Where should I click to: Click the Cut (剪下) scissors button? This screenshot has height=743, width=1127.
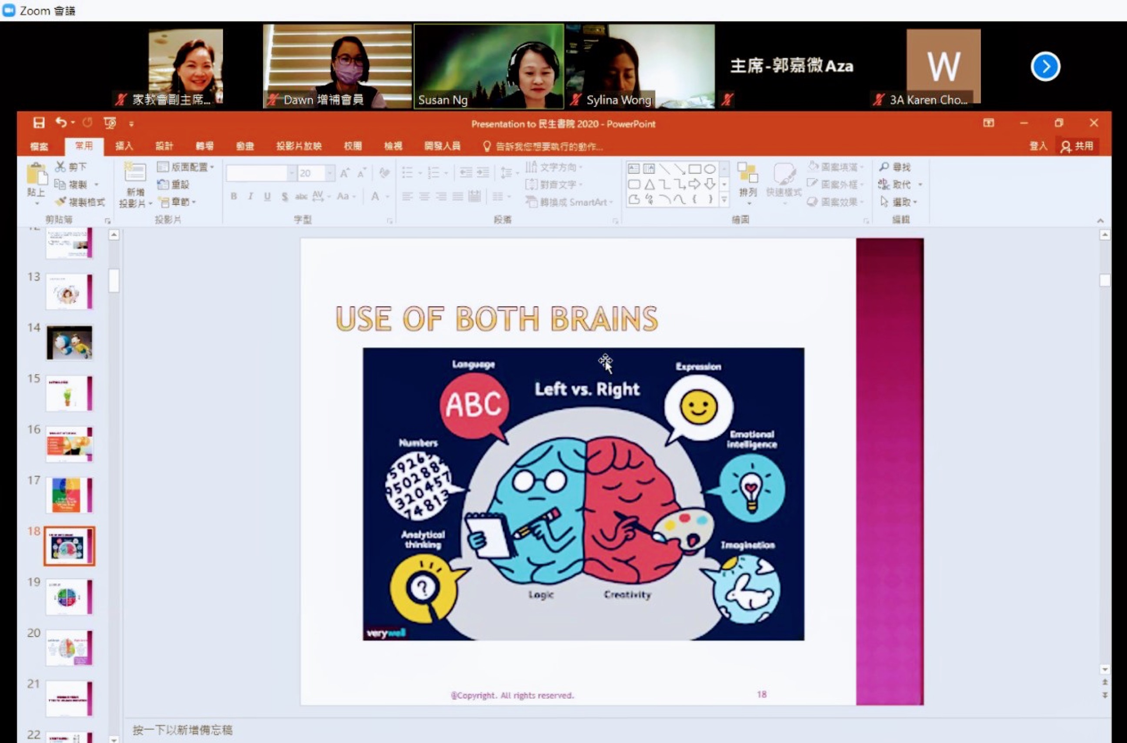pyautogui.click(x=71, y=167)
